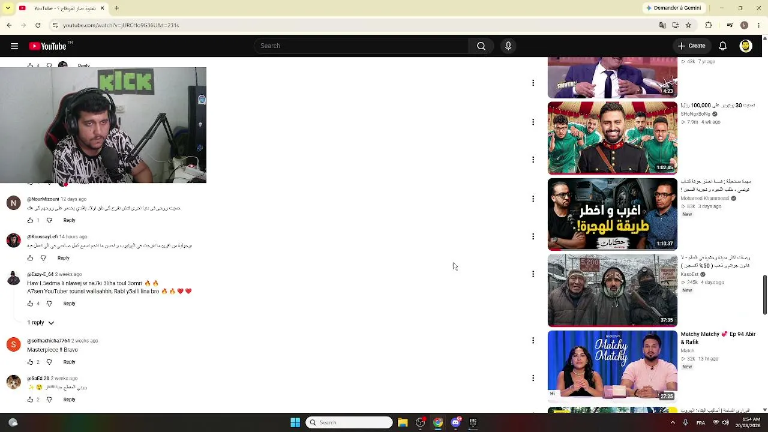768x432 pixels.
Task: Open the YouTube account avatar menu
Action: 746,46
